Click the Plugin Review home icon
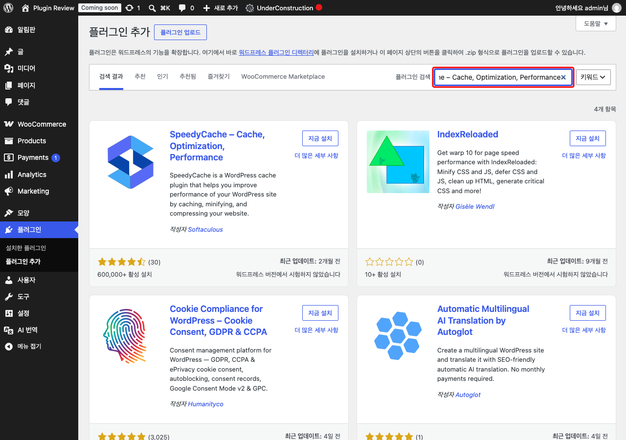 coord(25,8)
